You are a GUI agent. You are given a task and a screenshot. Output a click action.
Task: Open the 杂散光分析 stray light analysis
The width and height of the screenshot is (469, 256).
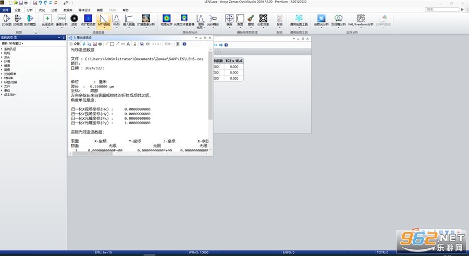[x=321, y=21]
